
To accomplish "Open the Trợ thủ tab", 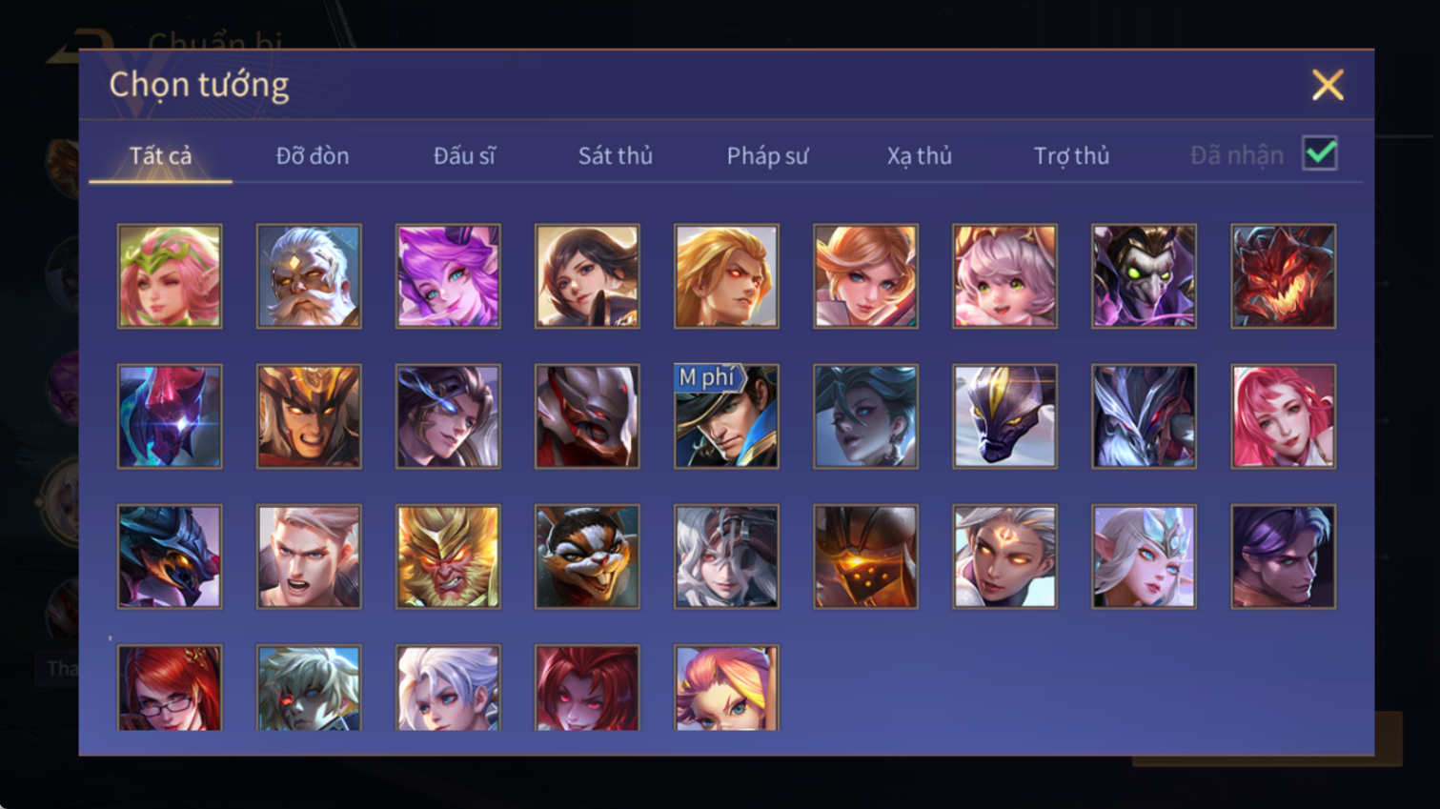I will click(x=1071, y=155).
